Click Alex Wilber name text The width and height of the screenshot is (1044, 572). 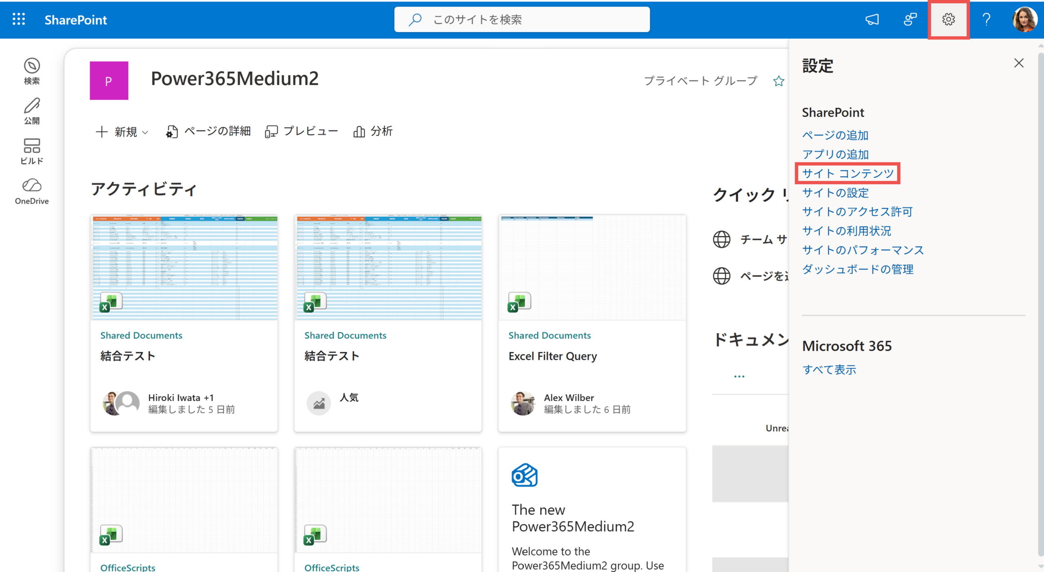[x=569, y=398]
